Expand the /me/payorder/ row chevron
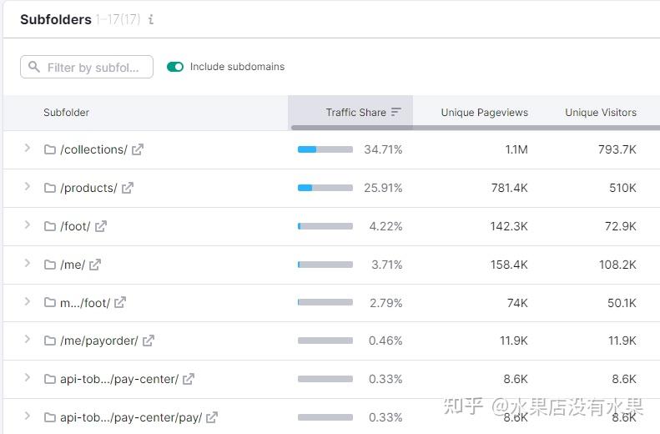 click(27, 340)
